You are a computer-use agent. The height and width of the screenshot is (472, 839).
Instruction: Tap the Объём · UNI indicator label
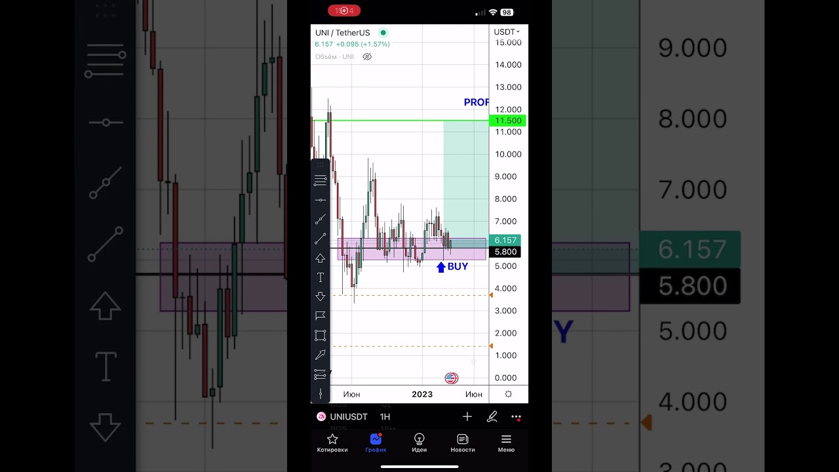pos(334,57)
